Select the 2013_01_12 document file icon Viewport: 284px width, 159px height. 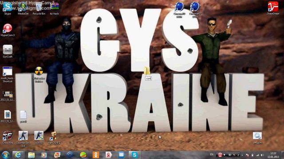click(x=8, y=116)
